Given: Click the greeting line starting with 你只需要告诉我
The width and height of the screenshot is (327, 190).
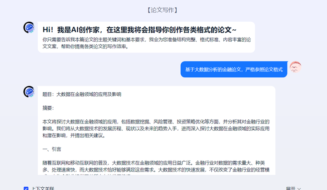Looking at the screenshot, I should 145,40.
